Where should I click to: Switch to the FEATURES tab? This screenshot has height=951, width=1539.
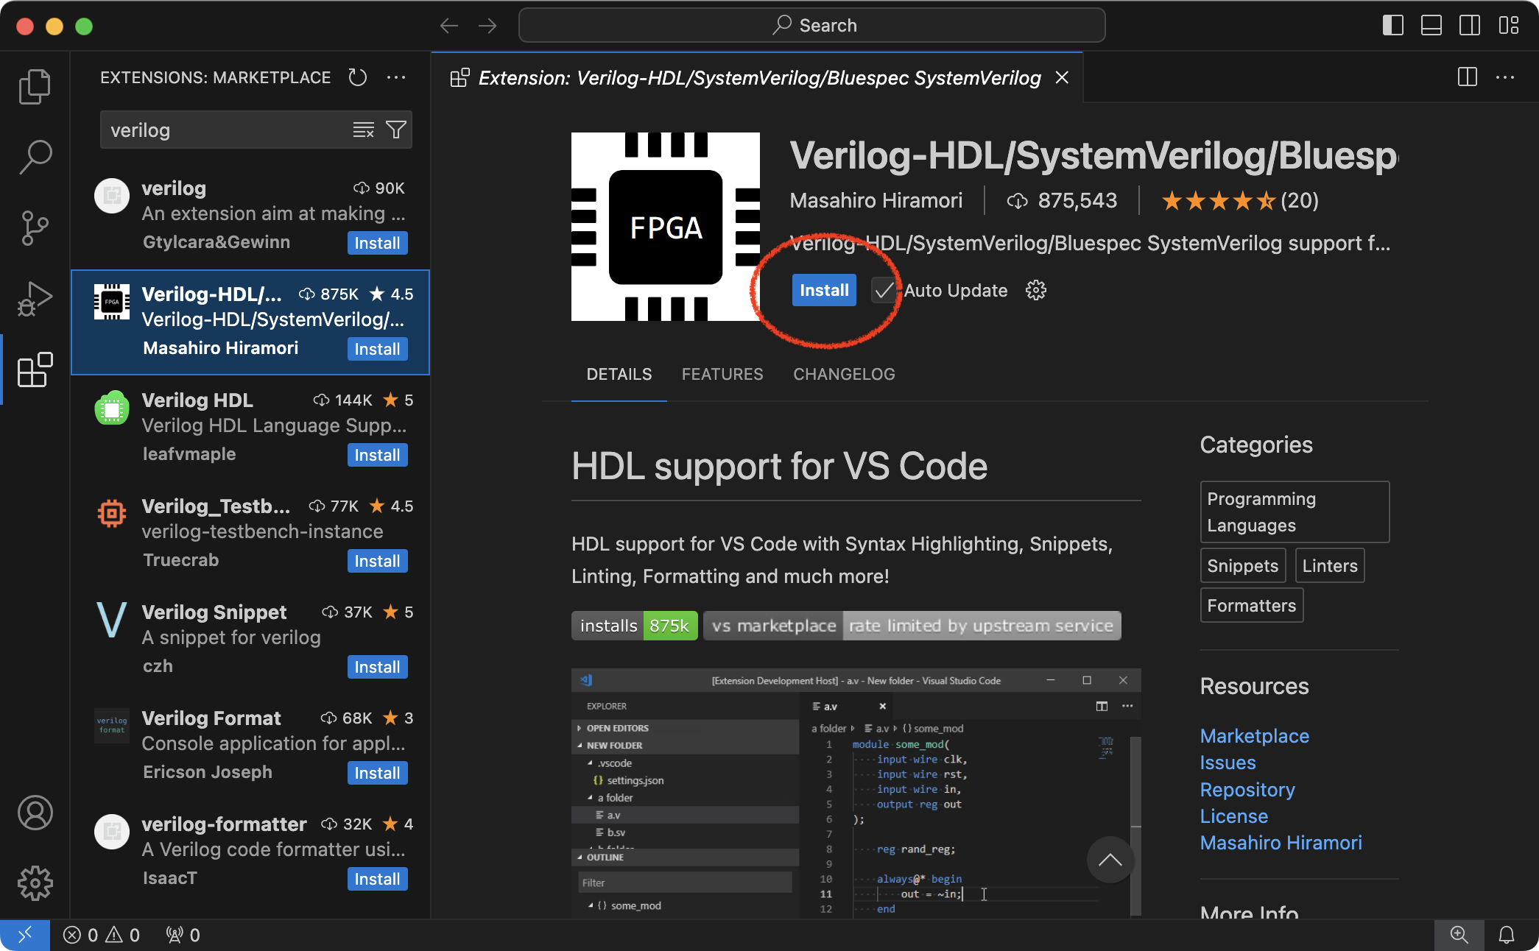722,374
